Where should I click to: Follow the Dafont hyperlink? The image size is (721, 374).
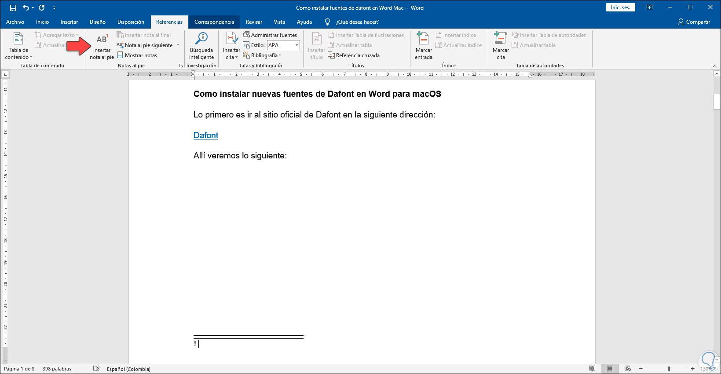point(206,136)
